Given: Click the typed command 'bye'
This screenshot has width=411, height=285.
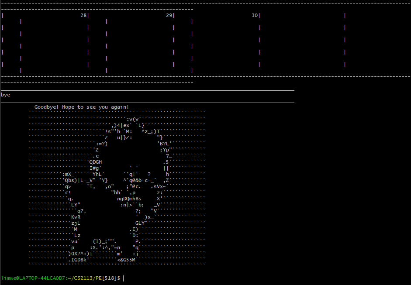Looking at the screenshot, I should coord(6,95).
